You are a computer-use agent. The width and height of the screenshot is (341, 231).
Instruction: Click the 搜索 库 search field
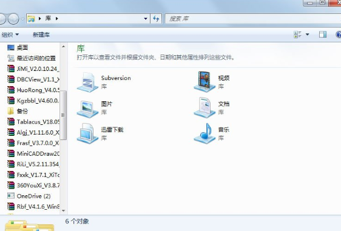(252, 19)
